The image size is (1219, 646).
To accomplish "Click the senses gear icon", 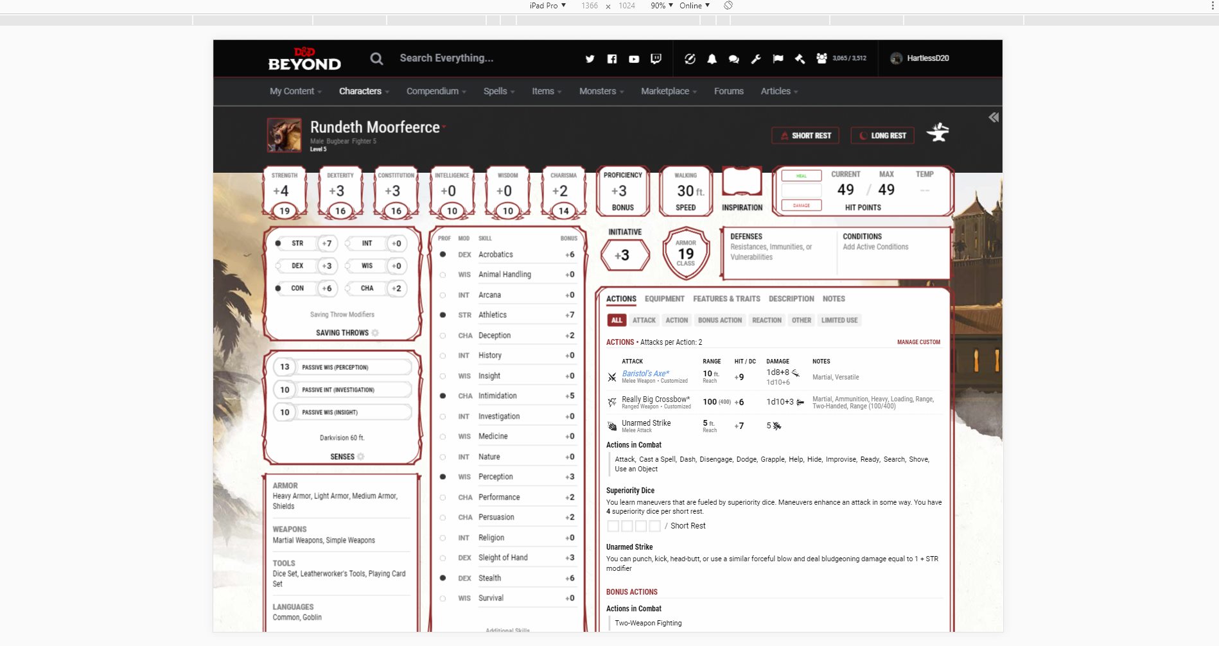I will pyautogui.click(x=360, y=457).
